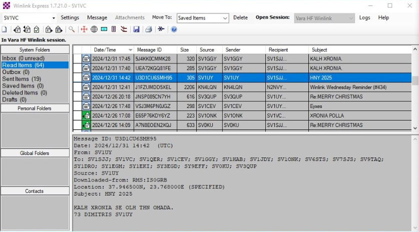Click message list scroll down arrow
Screen dimensions: 419x232
(415, 128)
